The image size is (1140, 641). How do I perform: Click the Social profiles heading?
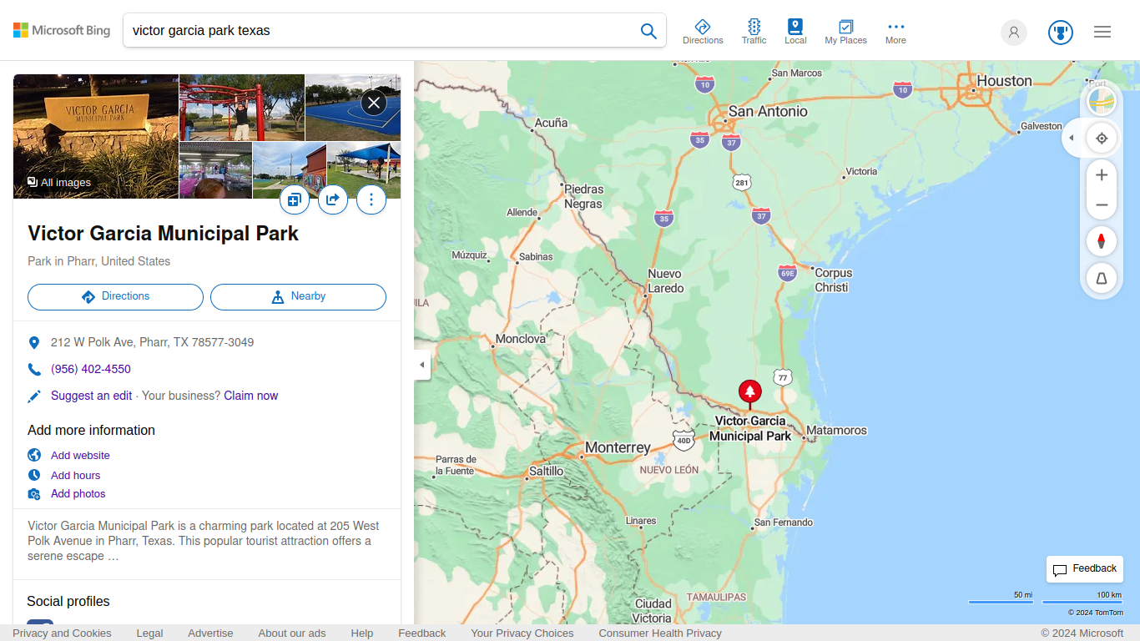pyautogui.click(x=68, y=602)
